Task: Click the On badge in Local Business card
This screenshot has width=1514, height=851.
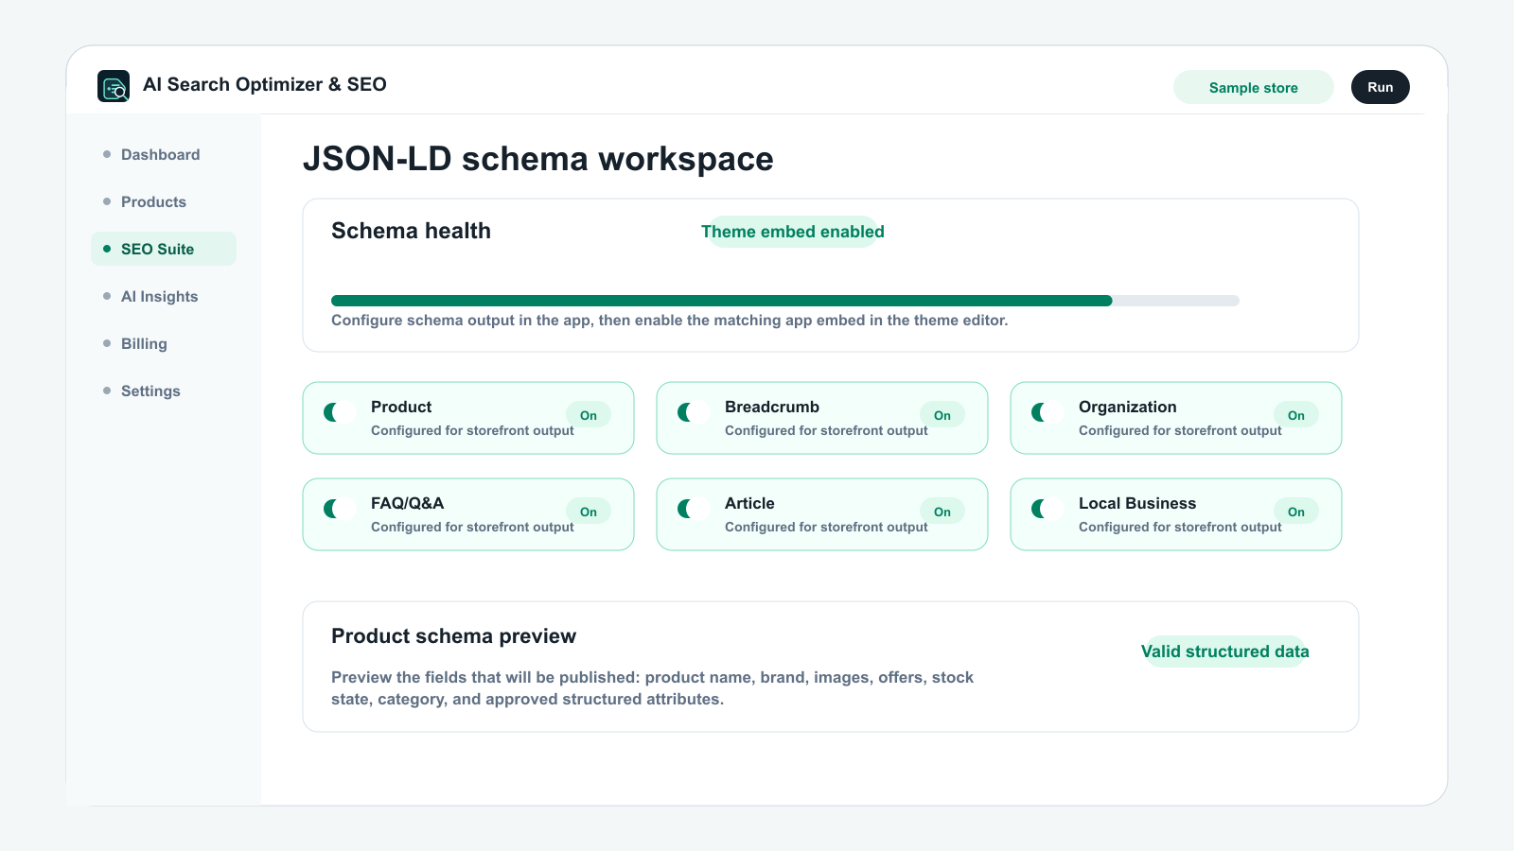Action: (x=1296, y=512)
